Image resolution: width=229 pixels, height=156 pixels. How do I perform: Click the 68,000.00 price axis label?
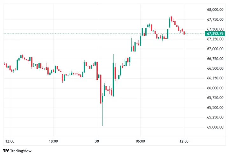[215, 10]
